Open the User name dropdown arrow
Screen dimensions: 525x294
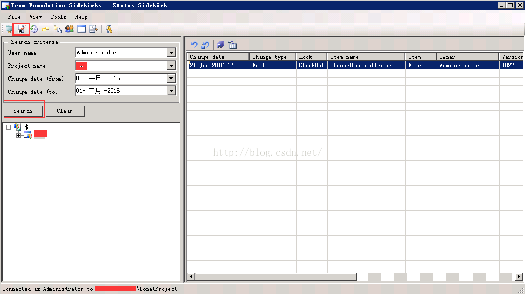pyautogui.click(x=172, y=53)
